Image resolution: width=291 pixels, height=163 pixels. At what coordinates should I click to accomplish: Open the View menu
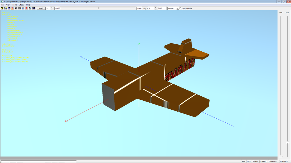point(8,5)
